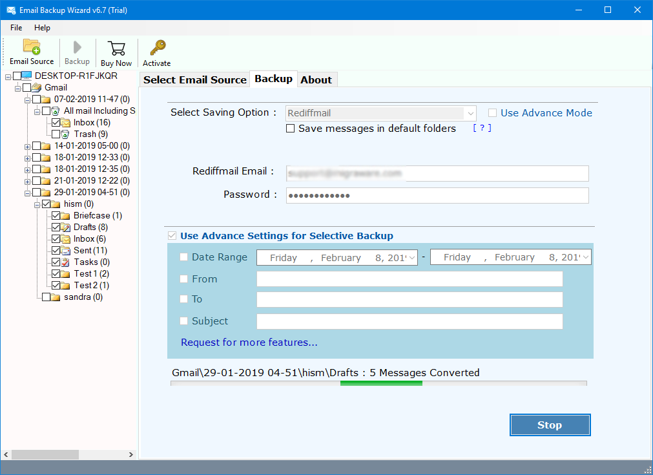Click the horizontal tree scrollbar thumb
The image size is (653, 475).
tap(45, 454)
